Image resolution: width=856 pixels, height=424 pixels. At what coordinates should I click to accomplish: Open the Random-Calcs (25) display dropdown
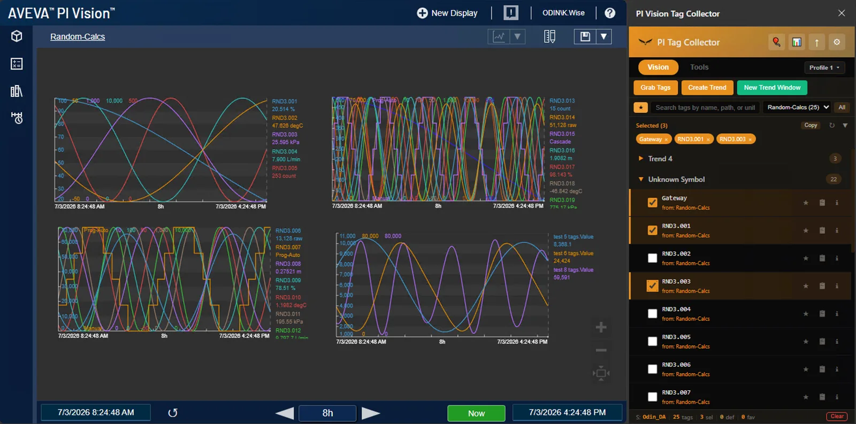pyautogui.click(x=798, y=107)
